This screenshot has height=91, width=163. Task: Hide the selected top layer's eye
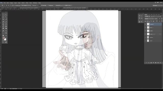click(145, 24)
